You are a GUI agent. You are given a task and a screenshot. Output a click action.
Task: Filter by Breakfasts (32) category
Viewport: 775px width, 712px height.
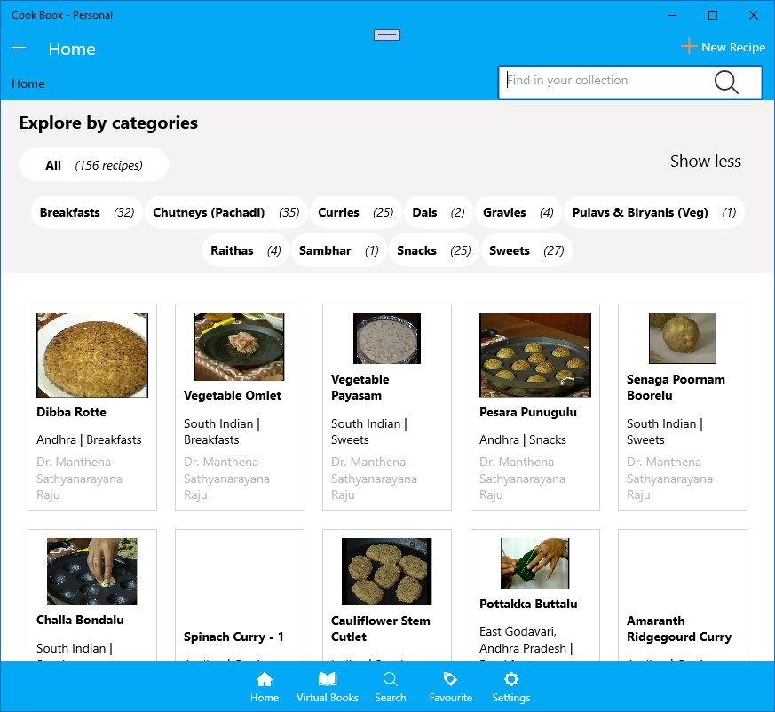(87, 212)
